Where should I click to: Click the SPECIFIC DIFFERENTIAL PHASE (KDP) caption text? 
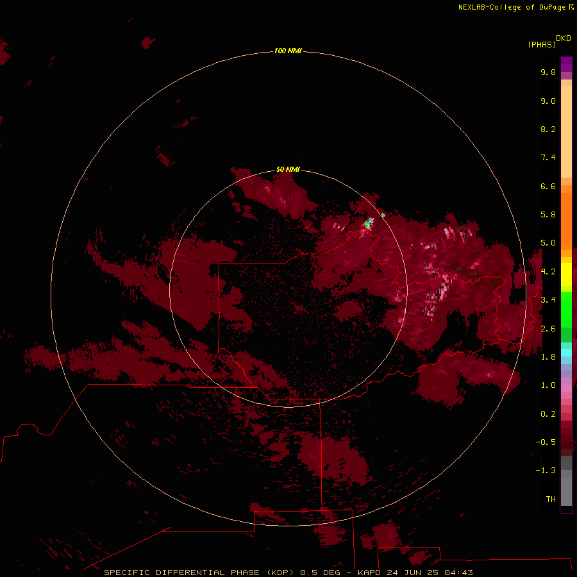[x=199, y=573]
